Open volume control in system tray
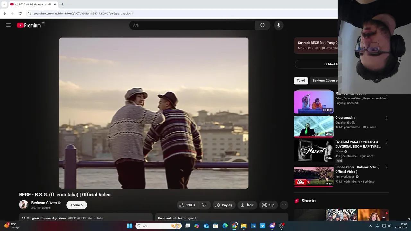 (x=389, y=226)
